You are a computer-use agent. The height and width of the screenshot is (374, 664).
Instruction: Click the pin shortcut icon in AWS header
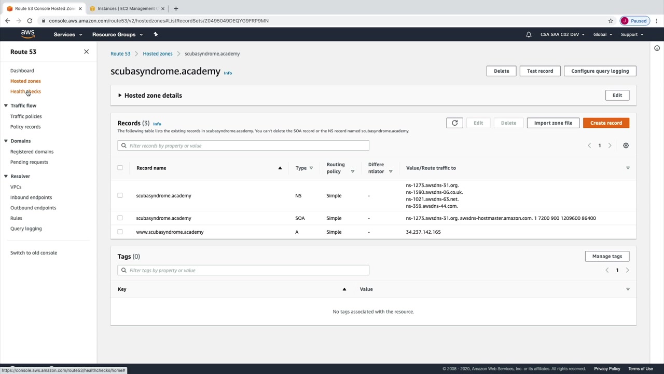(x=156, y=34)
